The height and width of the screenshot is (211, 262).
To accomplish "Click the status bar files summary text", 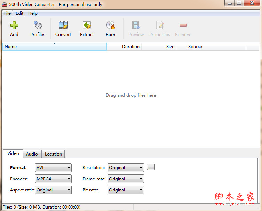I will (41, 207).
